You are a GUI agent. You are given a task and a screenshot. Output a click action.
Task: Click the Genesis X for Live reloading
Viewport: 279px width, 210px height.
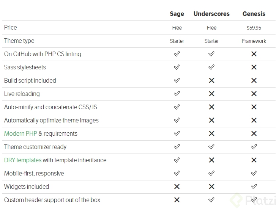click(254, 94)
